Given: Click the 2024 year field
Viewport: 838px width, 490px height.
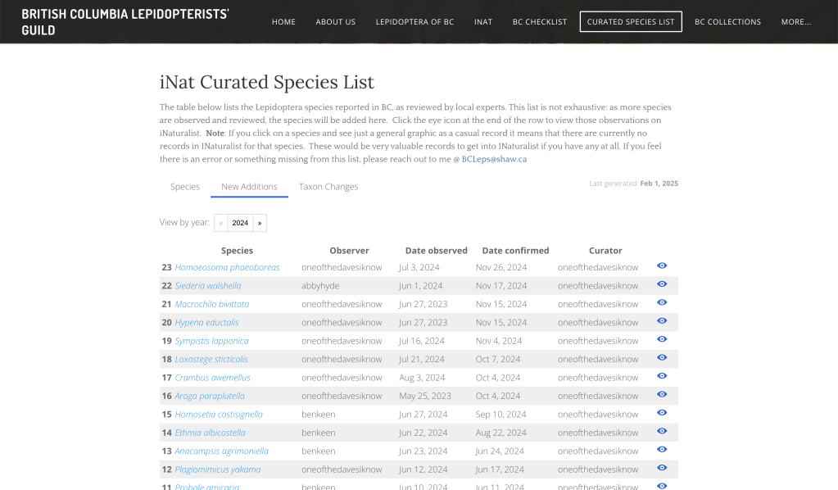Looking at the screenshot, I should tap(240, 223).
